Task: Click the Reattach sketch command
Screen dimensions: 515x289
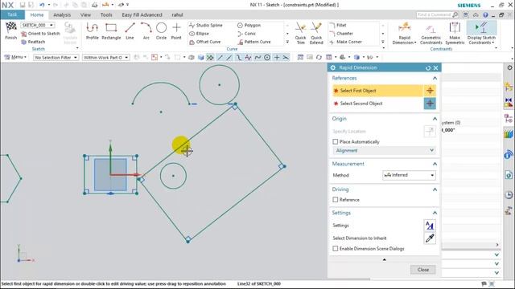Action: 33,42
